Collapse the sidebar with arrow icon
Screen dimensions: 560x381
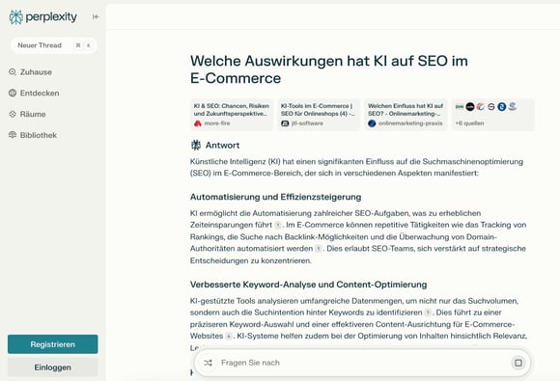coord(96,16)
